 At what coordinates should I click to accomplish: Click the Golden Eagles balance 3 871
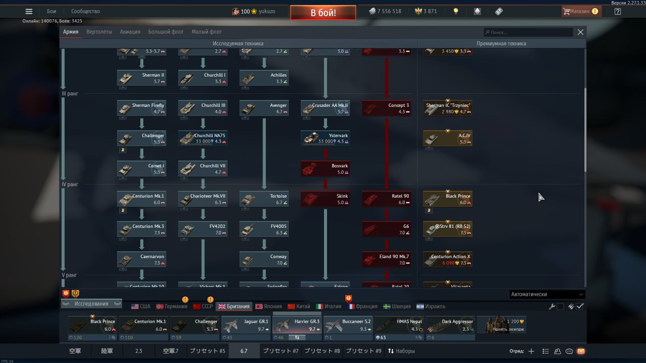[x=426, y=11]
